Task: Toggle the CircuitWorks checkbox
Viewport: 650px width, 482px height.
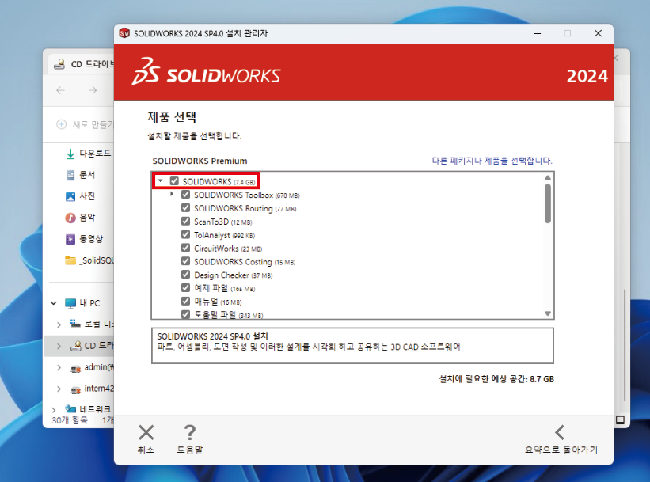Action: [x=186, y=248]
